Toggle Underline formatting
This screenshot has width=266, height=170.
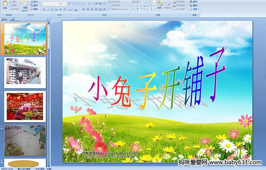[x=52, y=10]
